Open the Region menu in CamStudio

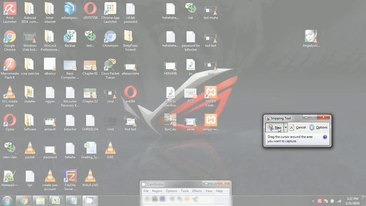coord(157,191)
